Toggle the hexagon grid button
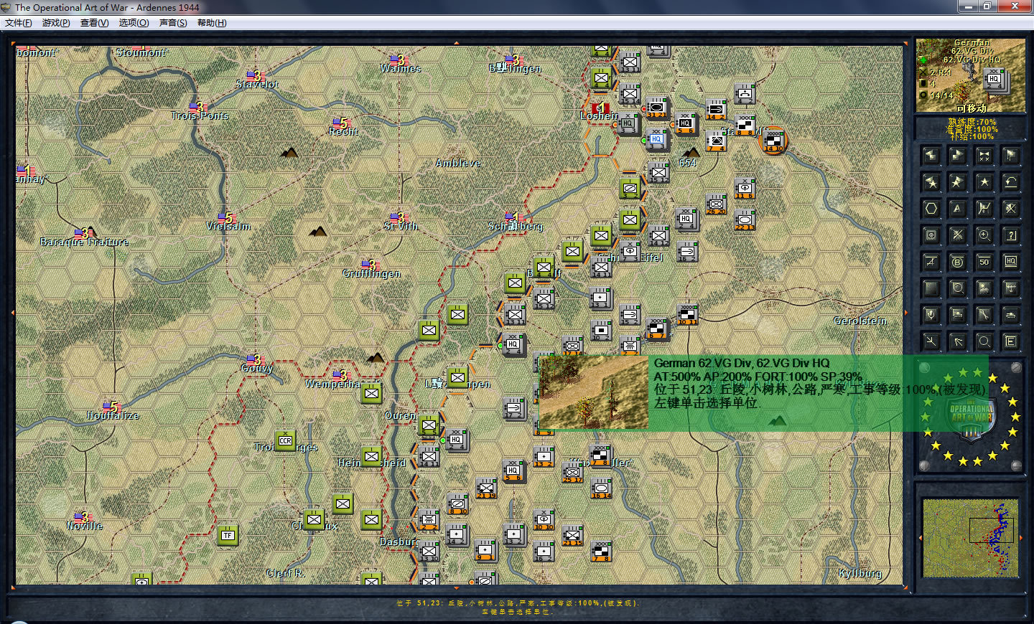 tap(931, 209)
